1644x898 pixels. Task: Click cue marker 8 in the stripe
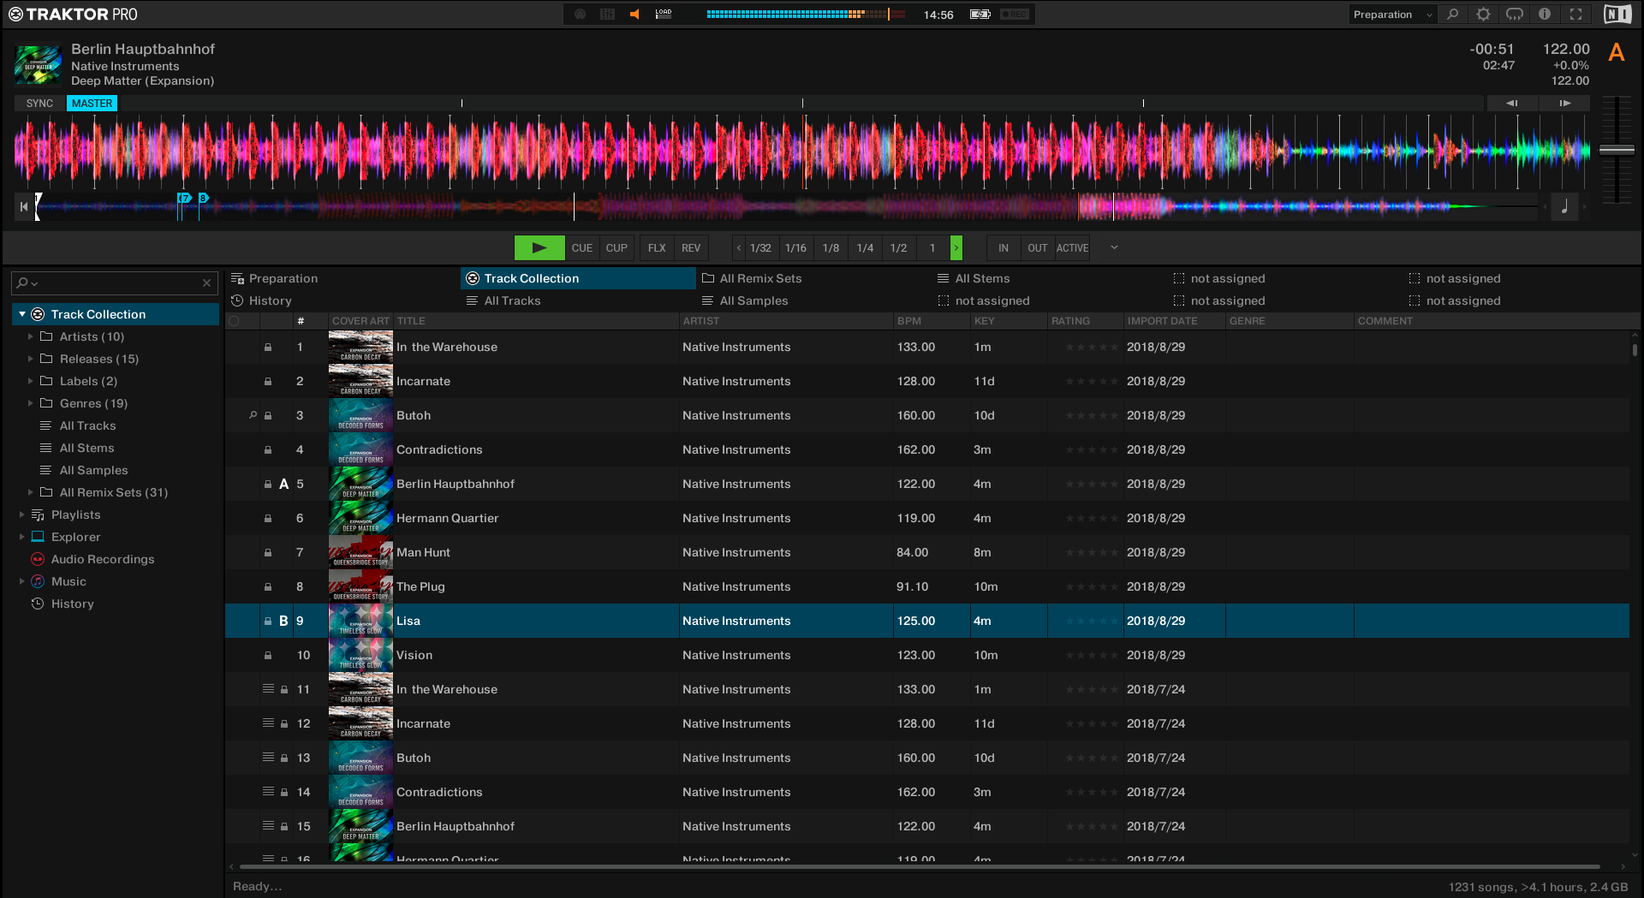point(203,198)
